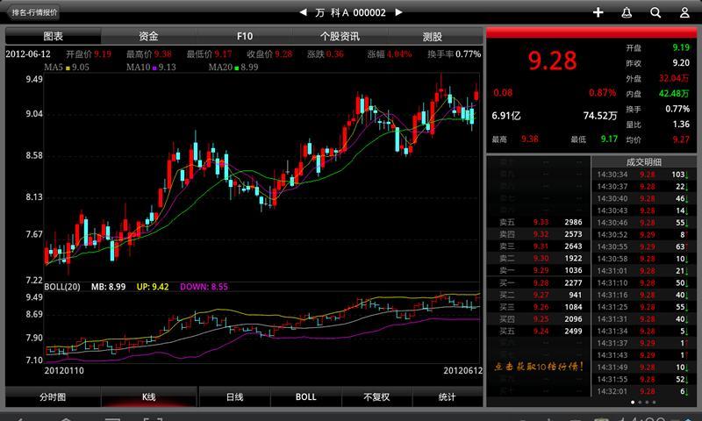Open the 日线 period selector
The height and width of the screenshot is (421, 702).
coord(234,396)
